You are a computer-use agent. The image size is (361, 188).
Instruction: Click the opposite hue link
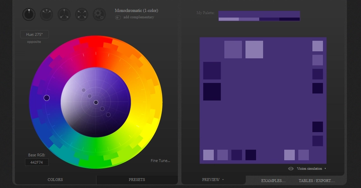(x=34, y=41)
